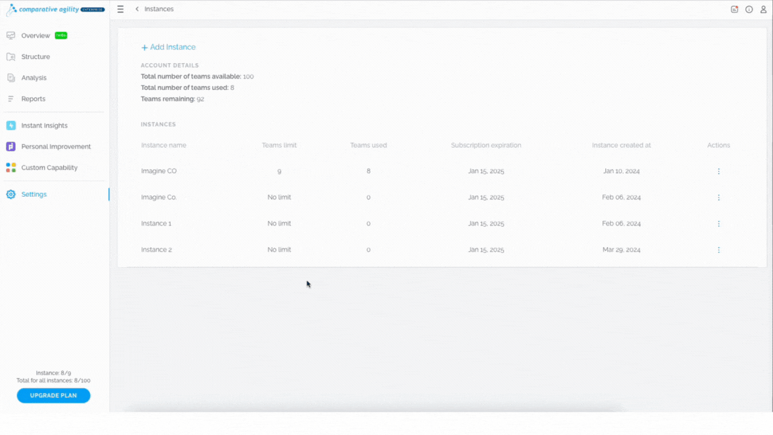Open the user profile icon
The width and height of the screenshot is (773, 435).
pos(763,9)
